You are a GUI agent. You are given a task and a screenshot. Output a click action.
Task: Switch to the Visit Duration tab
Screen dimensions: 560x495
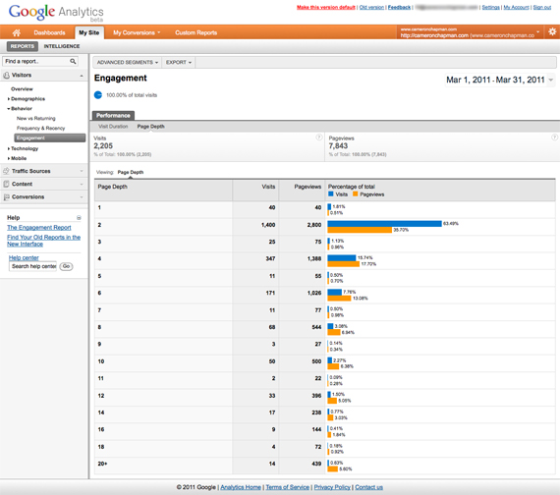click(x=113, y=127)
